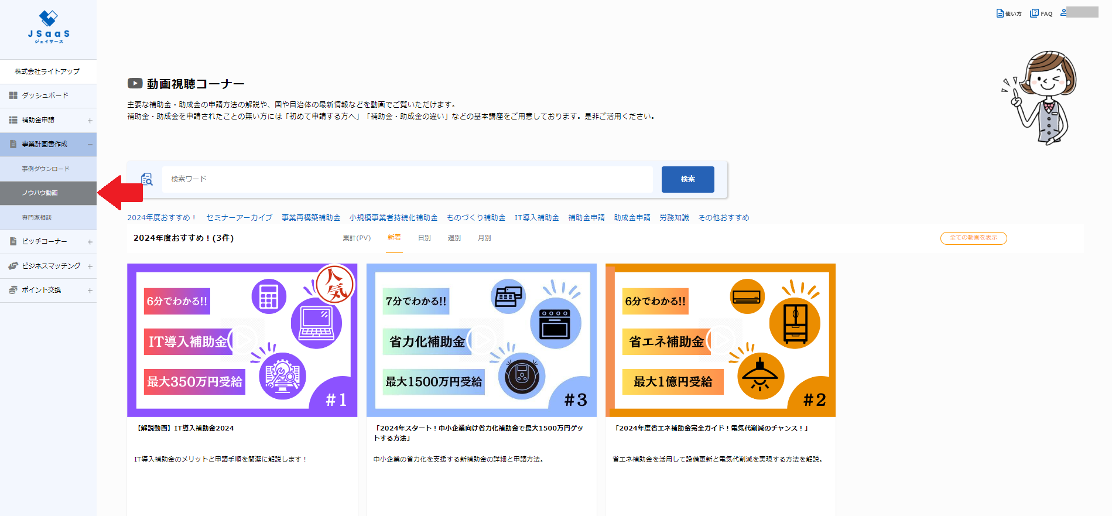Image resolution: width=1112 pixels, height=516 pixels.
Task: Open 専門家相談 submenu item
Action: click(x=48, y=217)
